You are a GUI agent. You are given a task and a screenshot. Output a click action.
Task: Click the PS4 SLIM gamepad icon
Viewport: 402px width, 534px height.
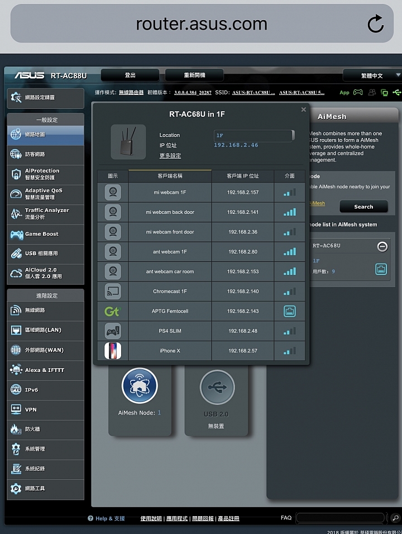tap(113, 331)
